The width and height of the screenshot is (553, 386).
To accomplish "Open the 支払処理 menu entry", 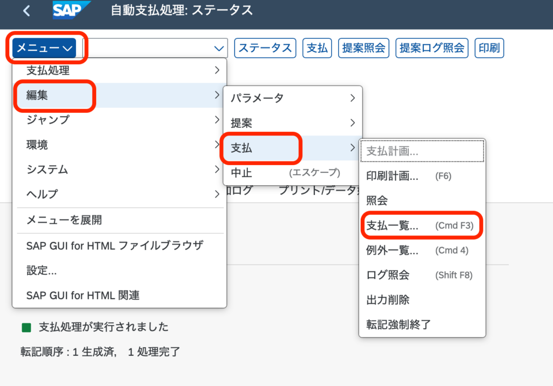I will click(119, 71).
